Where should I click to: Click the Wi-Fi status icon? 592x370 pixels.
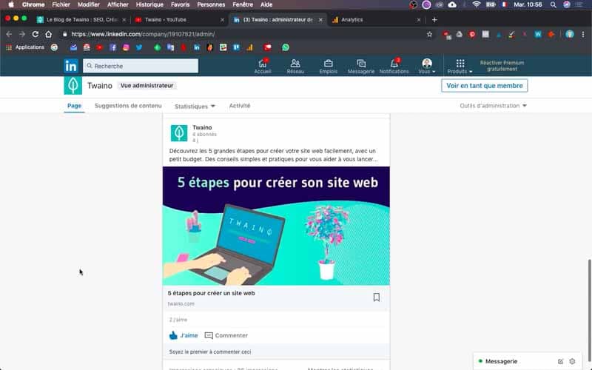click(477, 4)
